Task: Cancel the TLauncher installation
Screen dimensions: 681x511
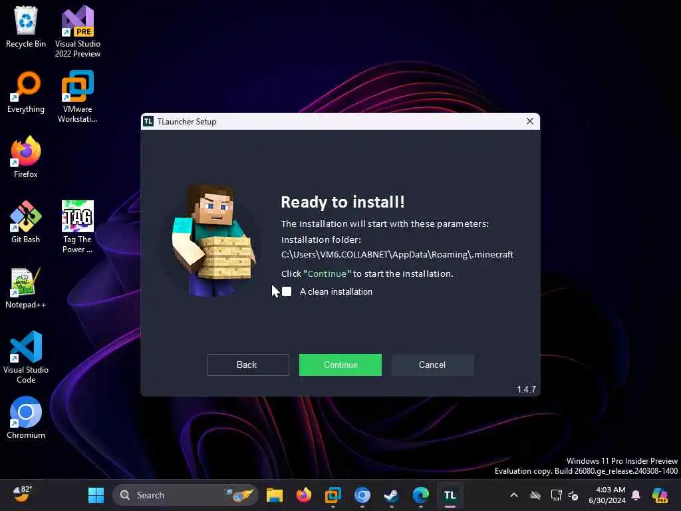Action: tap(432, 365)
